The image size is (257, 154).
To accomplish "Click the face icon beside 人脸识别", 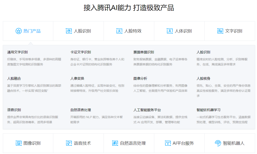I will click(x=69, y=31).
